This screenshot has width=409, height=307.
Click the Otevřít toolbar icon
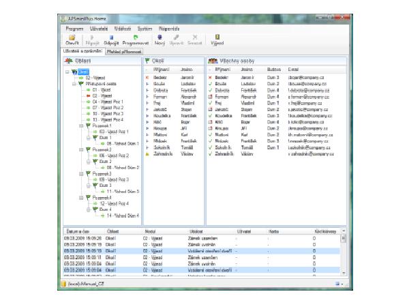pyautogui.click(x=72, y=40)
